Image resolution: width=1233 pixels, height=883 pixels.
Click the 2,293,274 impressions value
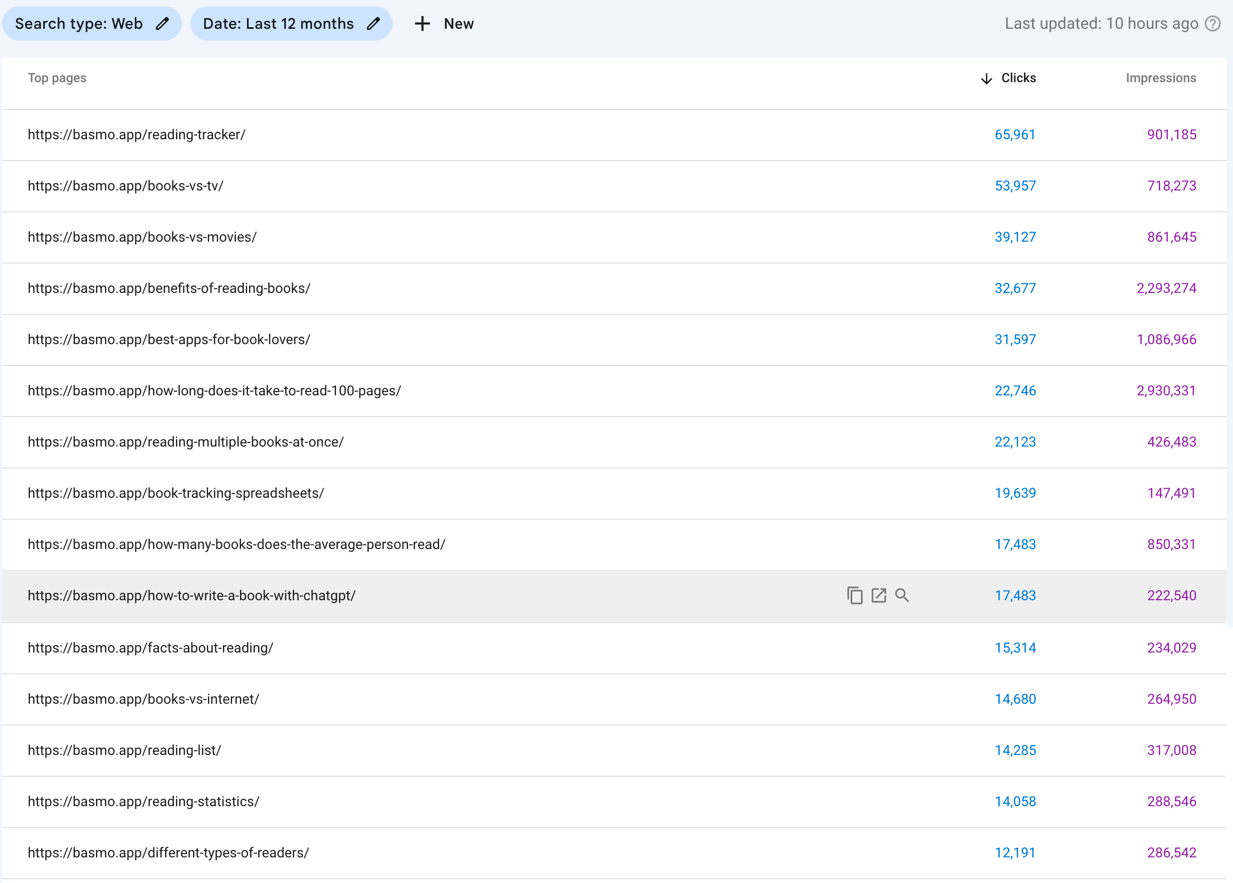tap(1166, 288)
